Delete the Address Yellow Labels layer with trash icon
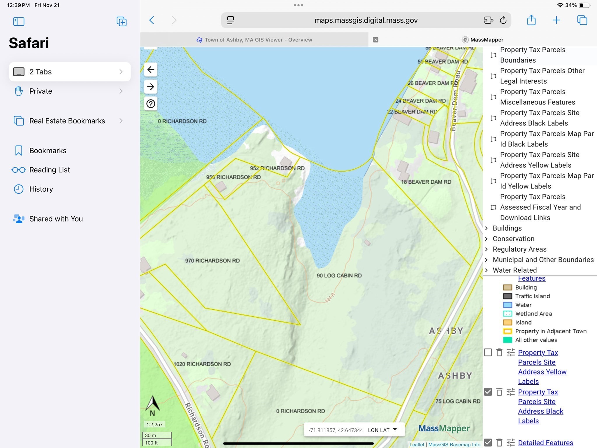This screenshot has height=448, width=597. click(x=499, y=353)
